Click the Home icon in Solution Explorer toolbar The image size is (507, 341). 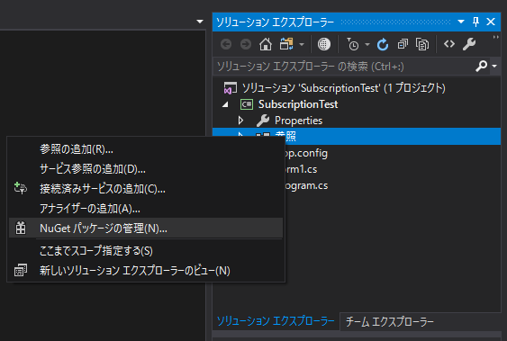[266, 44]
